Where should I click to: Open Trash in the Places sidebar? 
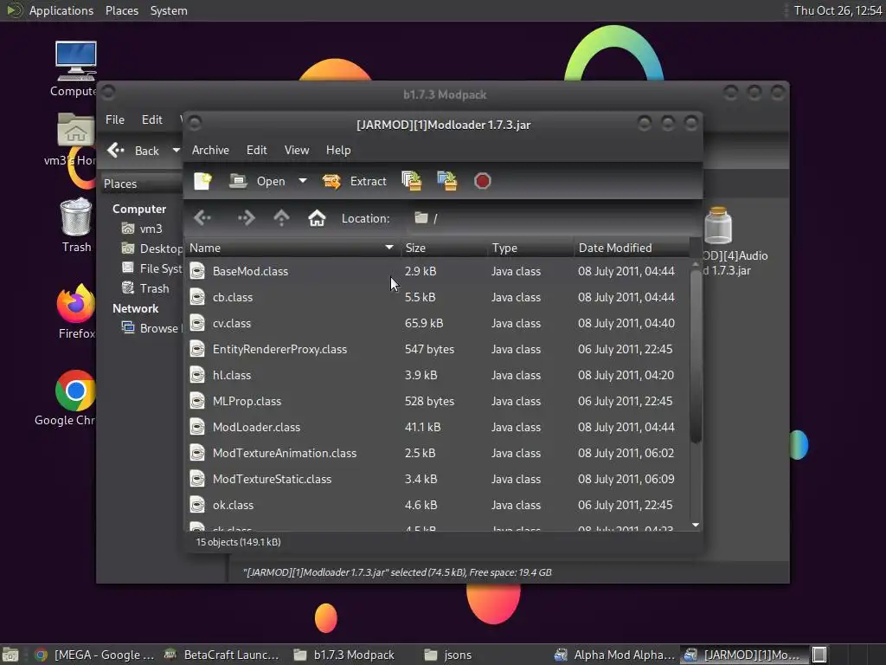pyautogui.click(x=145, y=288)
